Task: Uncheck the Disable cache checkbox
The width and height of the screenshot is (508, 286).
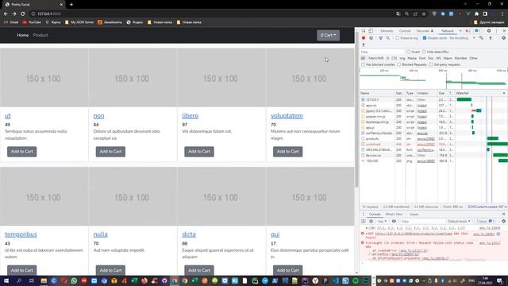Action: pos(425,38)
